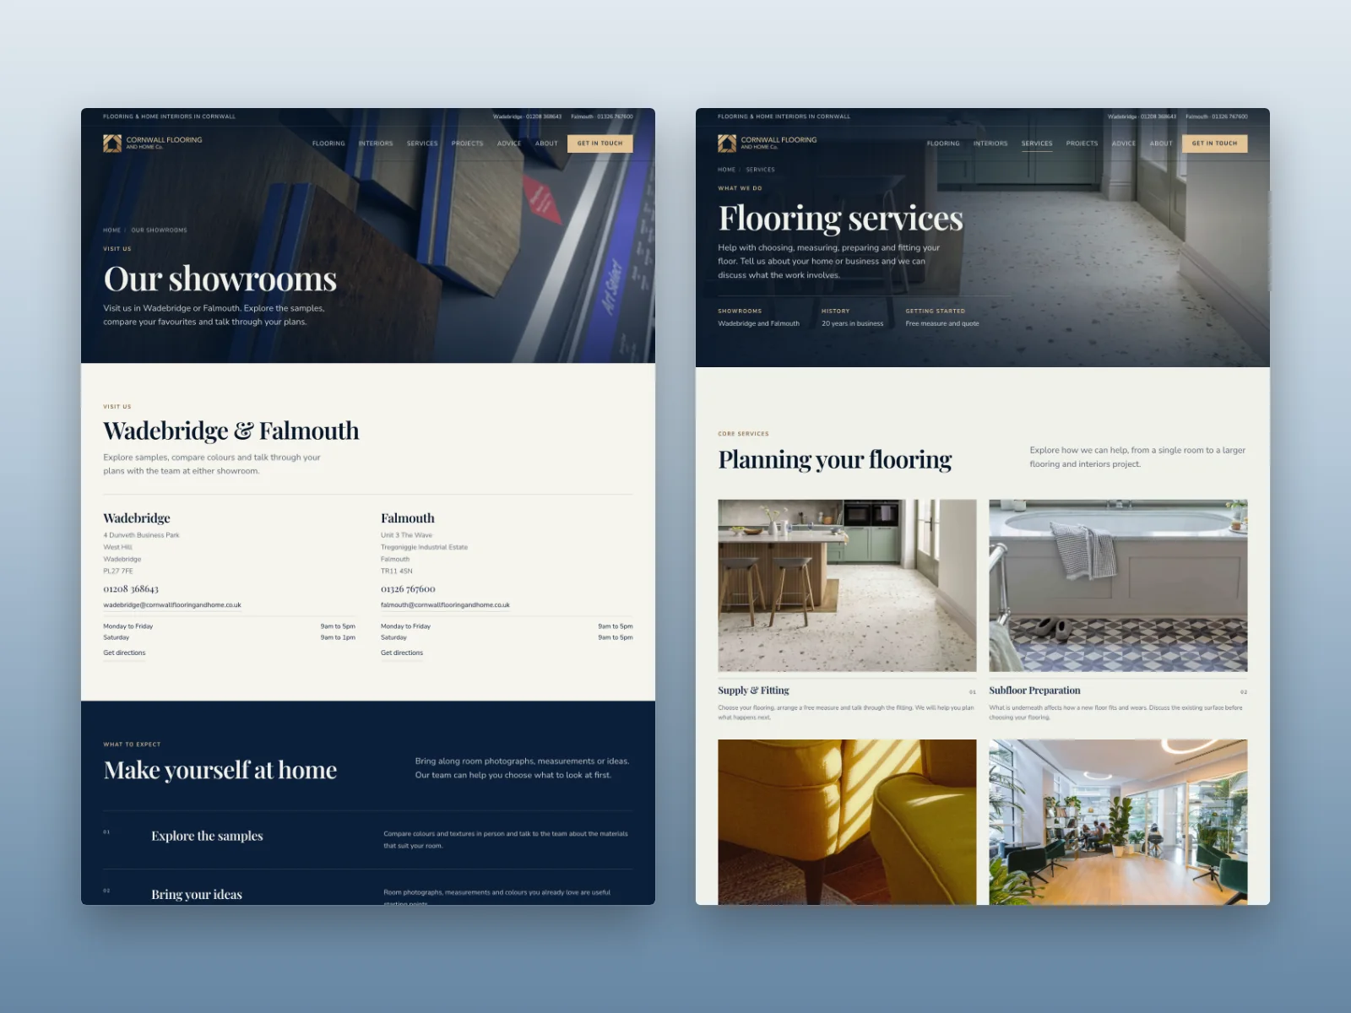Click Free measure and quote text
Screen dimensions: 1351x1013
[942, 323]
